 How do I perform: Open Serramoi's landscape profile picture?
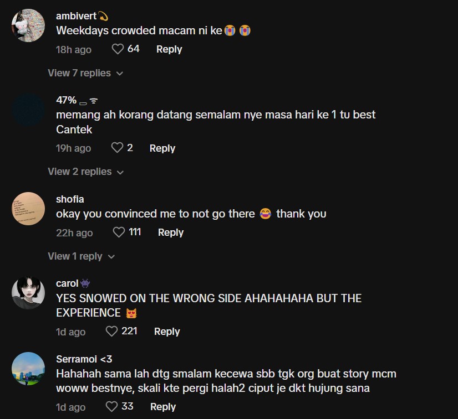28,368
